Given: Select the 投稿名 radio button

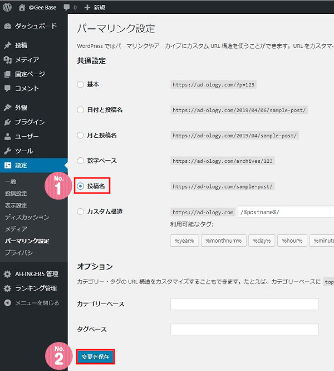Looking at the screenshot, I should (81, 186).
